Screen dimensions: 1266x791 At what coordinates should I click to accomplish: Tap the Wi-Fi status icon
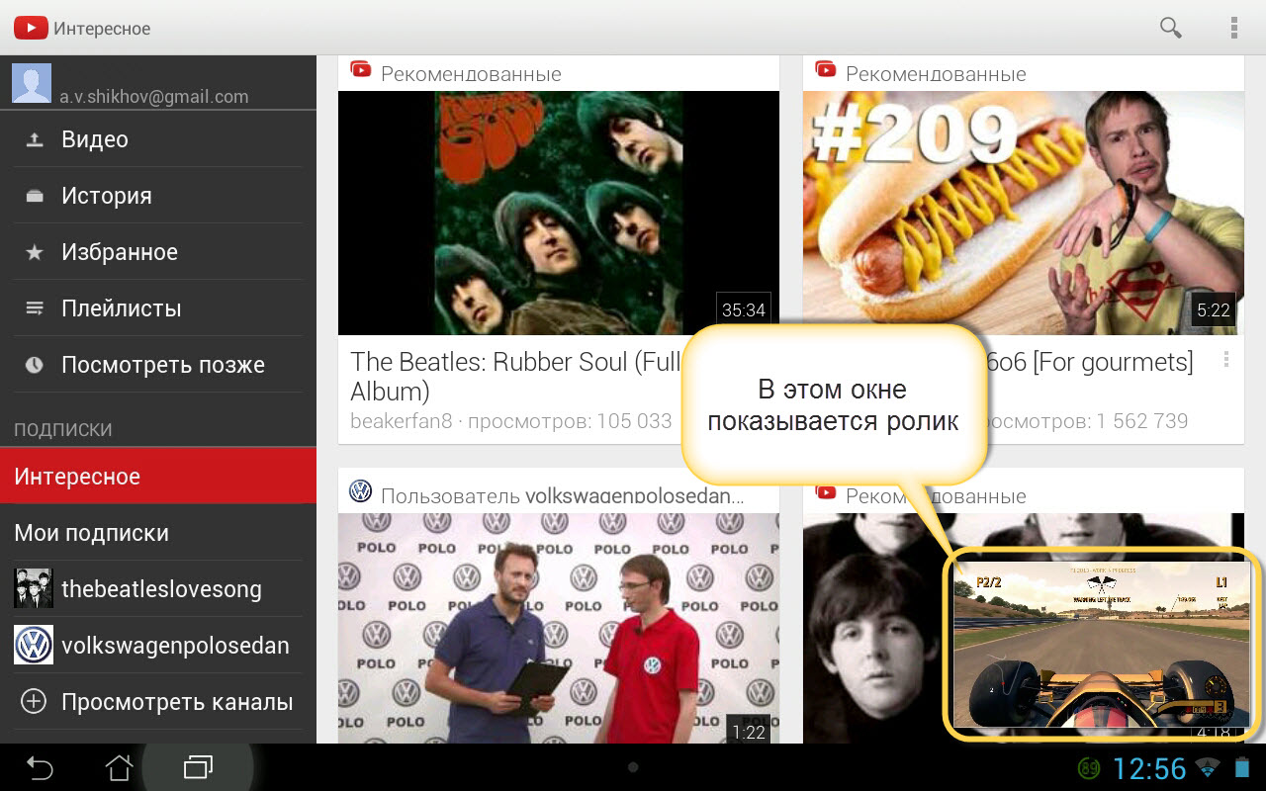click(1207, 768)
